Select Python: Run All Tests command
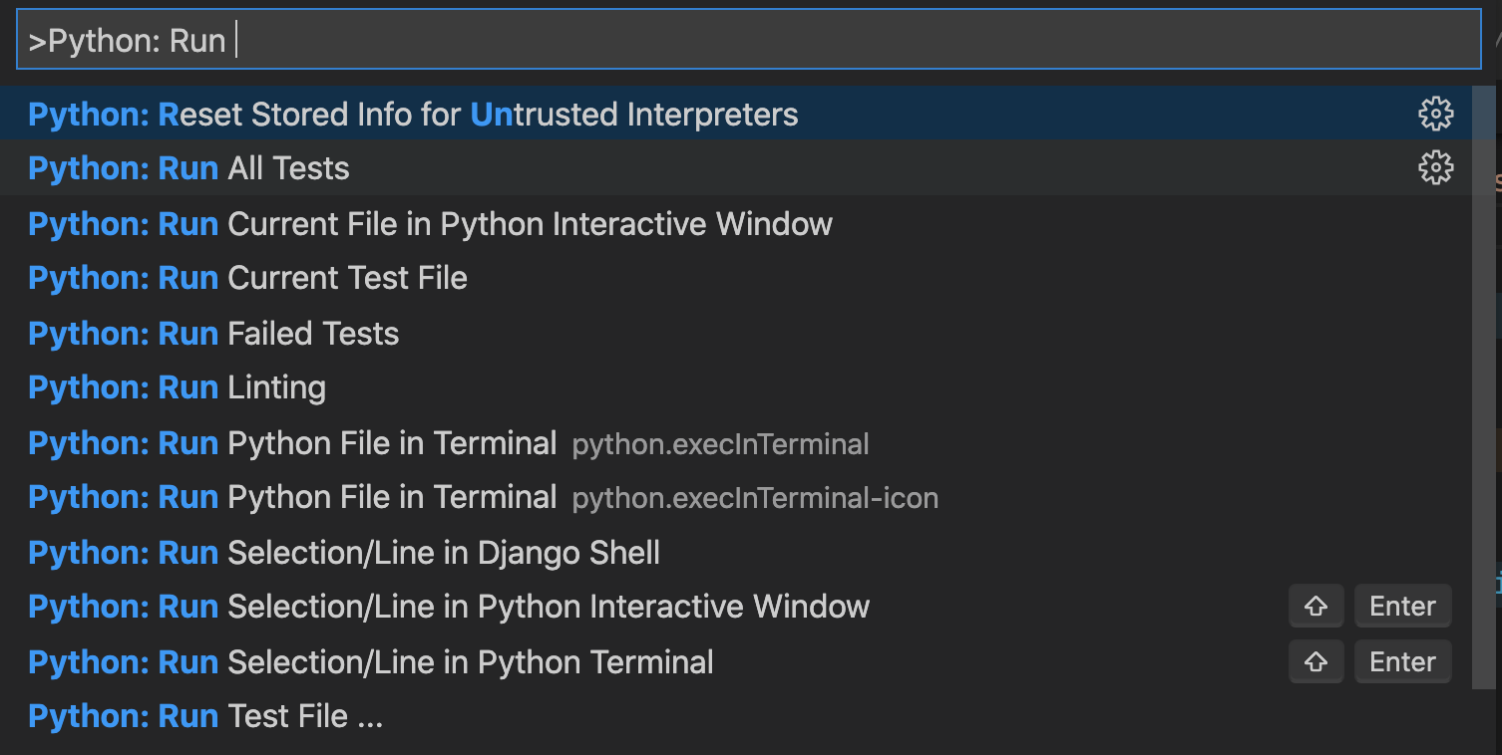 (188, 168)
